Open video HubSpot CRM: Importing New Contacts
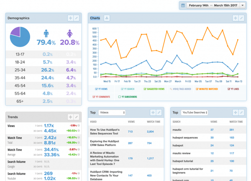This screenshot has width=251, height=181. coord(106,176)
